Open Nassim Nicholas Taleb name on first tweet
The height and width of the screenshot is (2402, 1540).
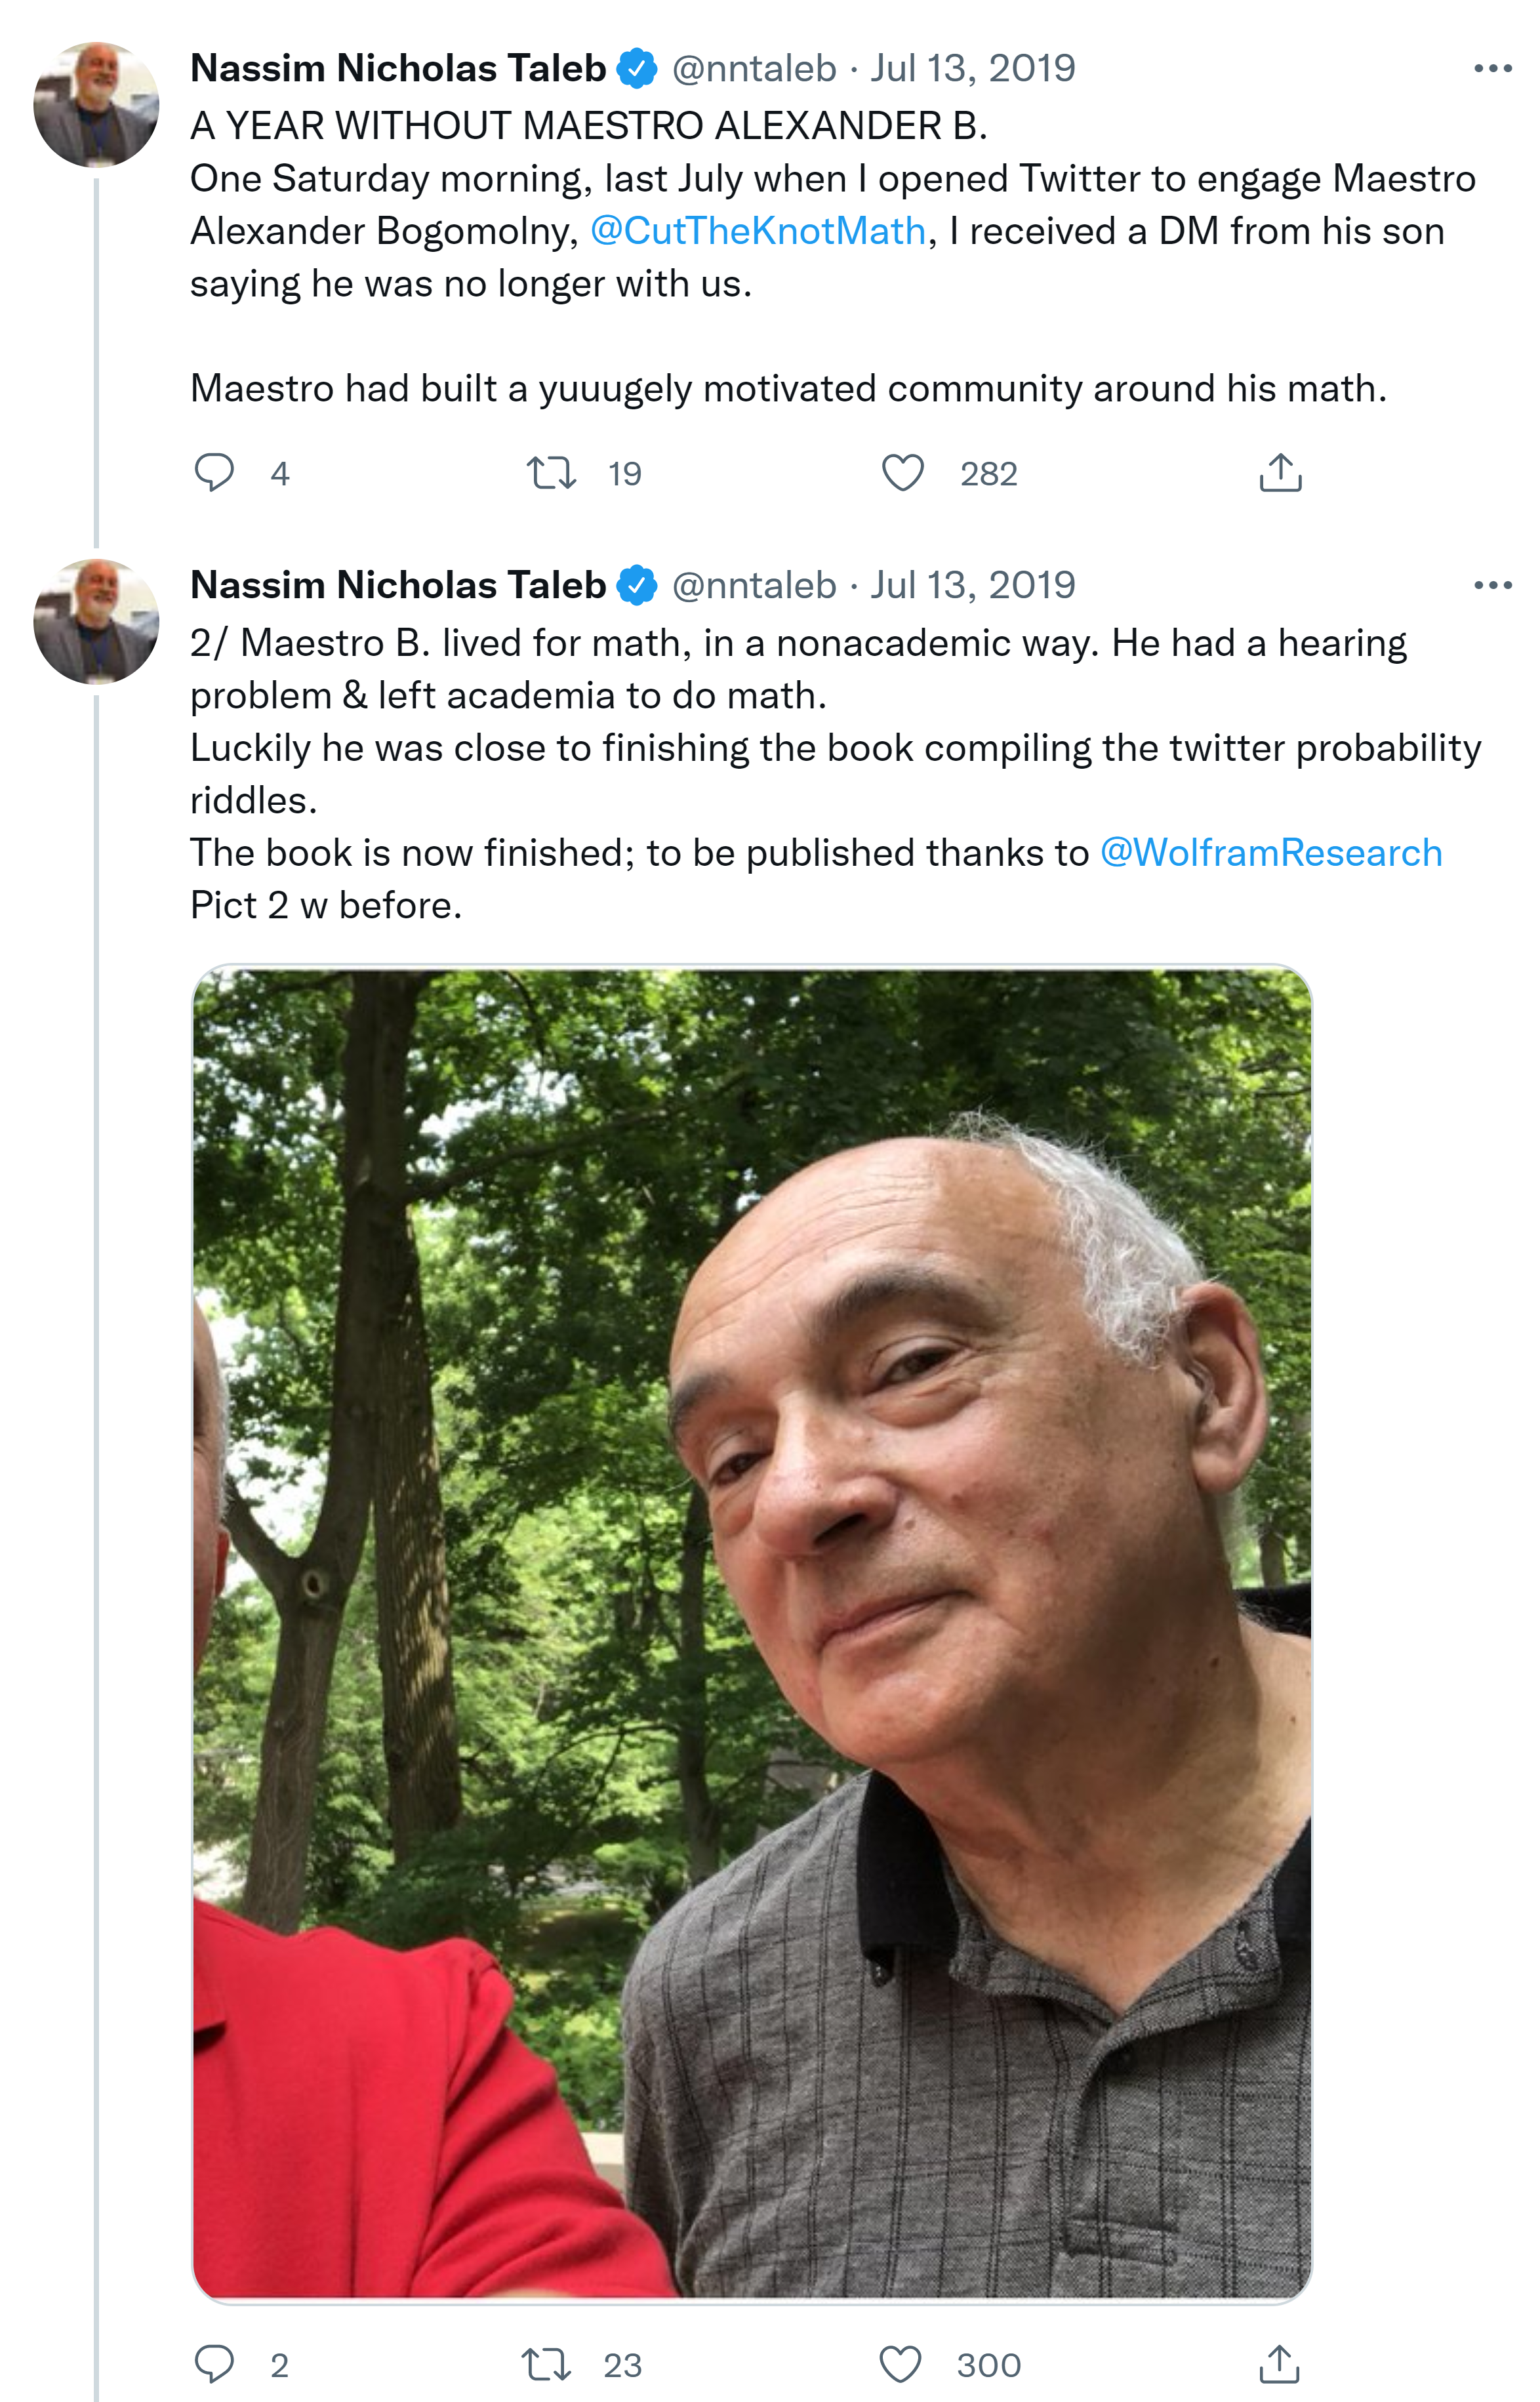(x=398, y=68)
